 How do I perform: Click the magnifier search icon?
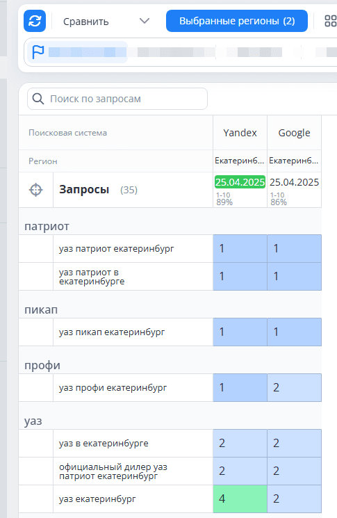click(x=38, y=99)
